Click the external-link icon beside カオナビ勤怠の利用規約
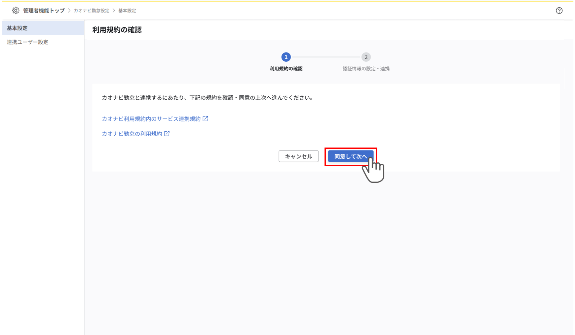Viewport: 575px width, 335px height. click(x=167, y=133)
